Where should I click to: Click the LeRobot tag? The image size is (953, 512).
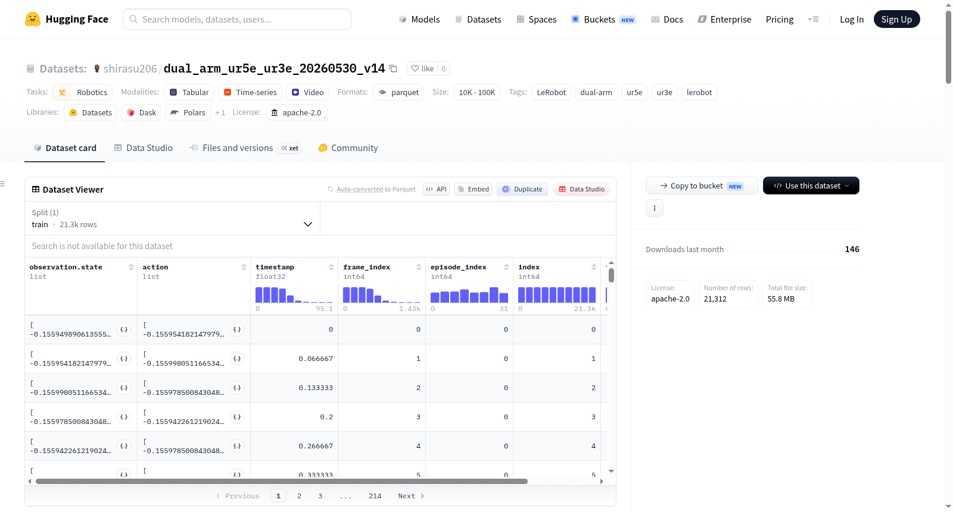click(552, 92)
